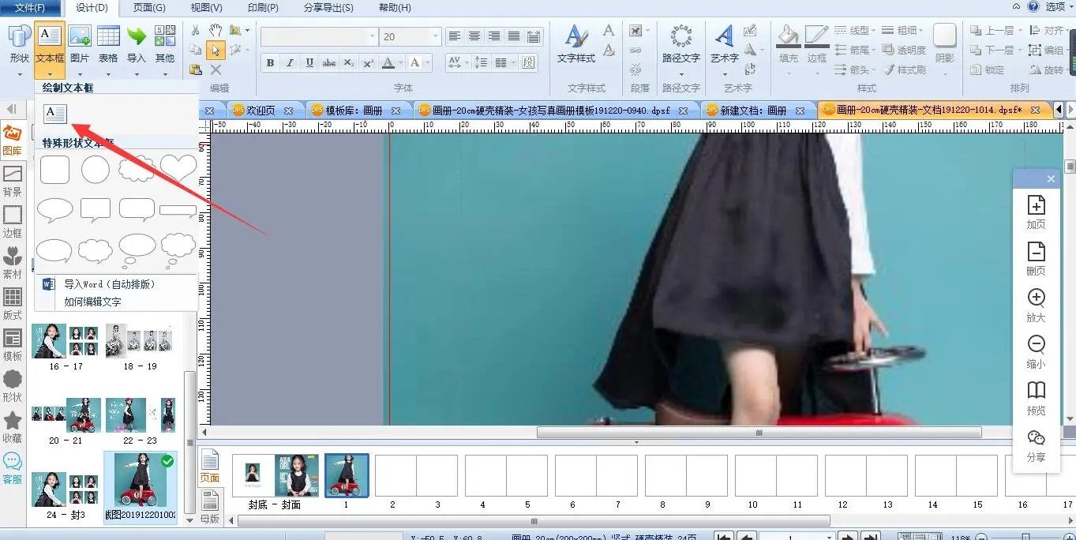Toggle bold formatting

point(270,63)
